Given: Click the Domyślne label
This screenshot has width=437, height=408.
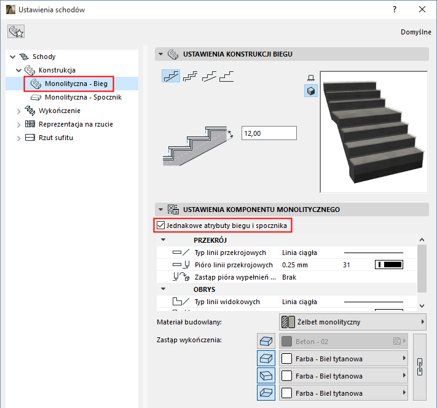Looking at the screenshot, I should tap(416, 32).
